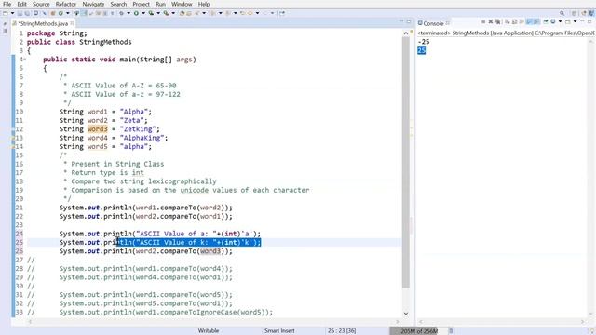596x335 pixels.
Task: Toggle Show Console When Standard Error Changes
Action: 536,21
